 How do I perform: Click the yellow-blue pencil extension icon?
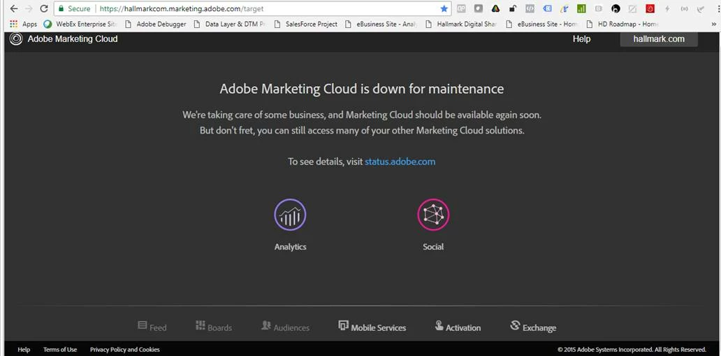(565, 8)
